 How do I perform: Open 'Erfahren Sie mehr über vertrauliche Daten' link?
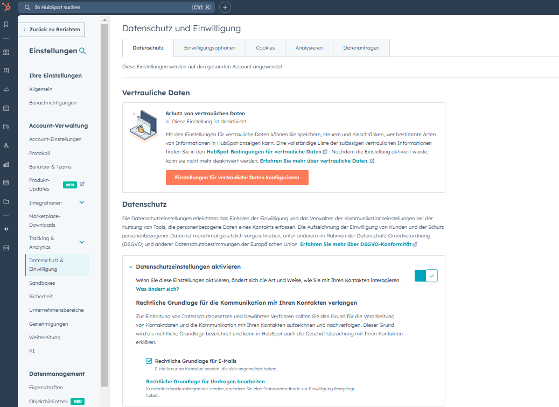pyautogui.click(x=314, y=161)
